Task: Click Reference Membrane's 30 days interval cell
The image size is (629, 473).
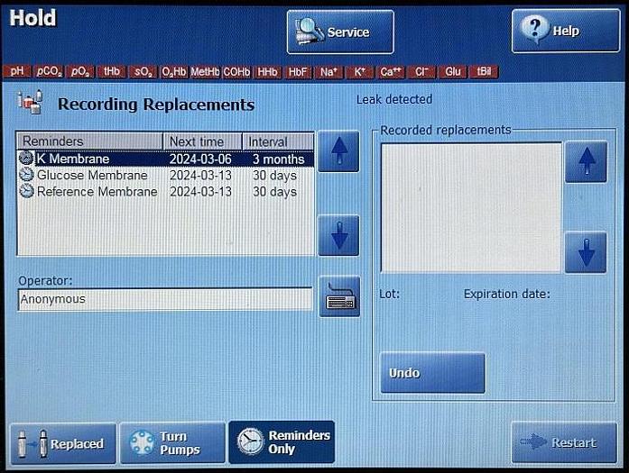Action: [x=274, y=192]
